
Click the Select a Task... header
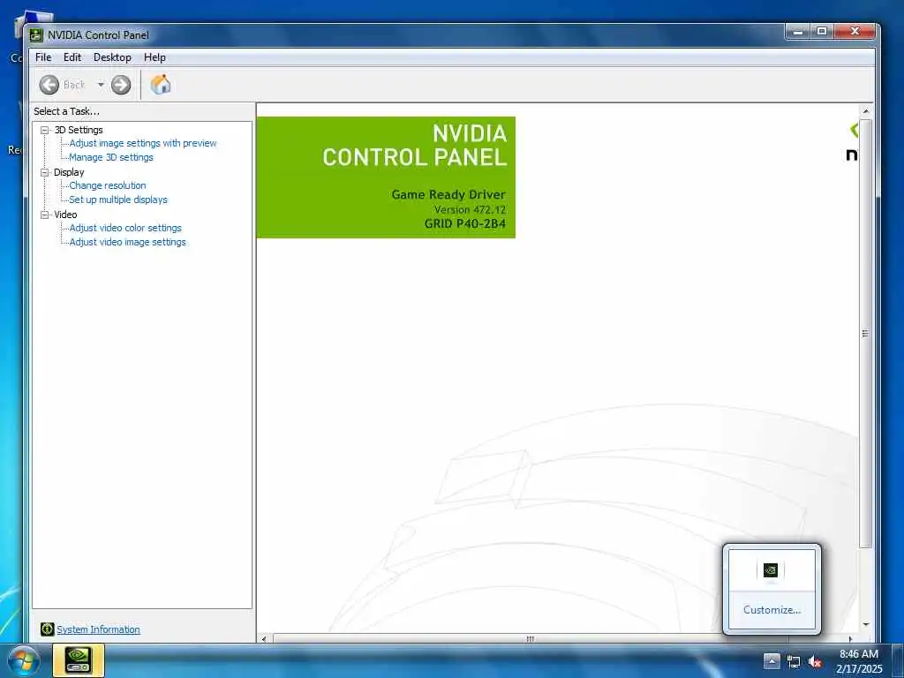[x=66, y=111]
